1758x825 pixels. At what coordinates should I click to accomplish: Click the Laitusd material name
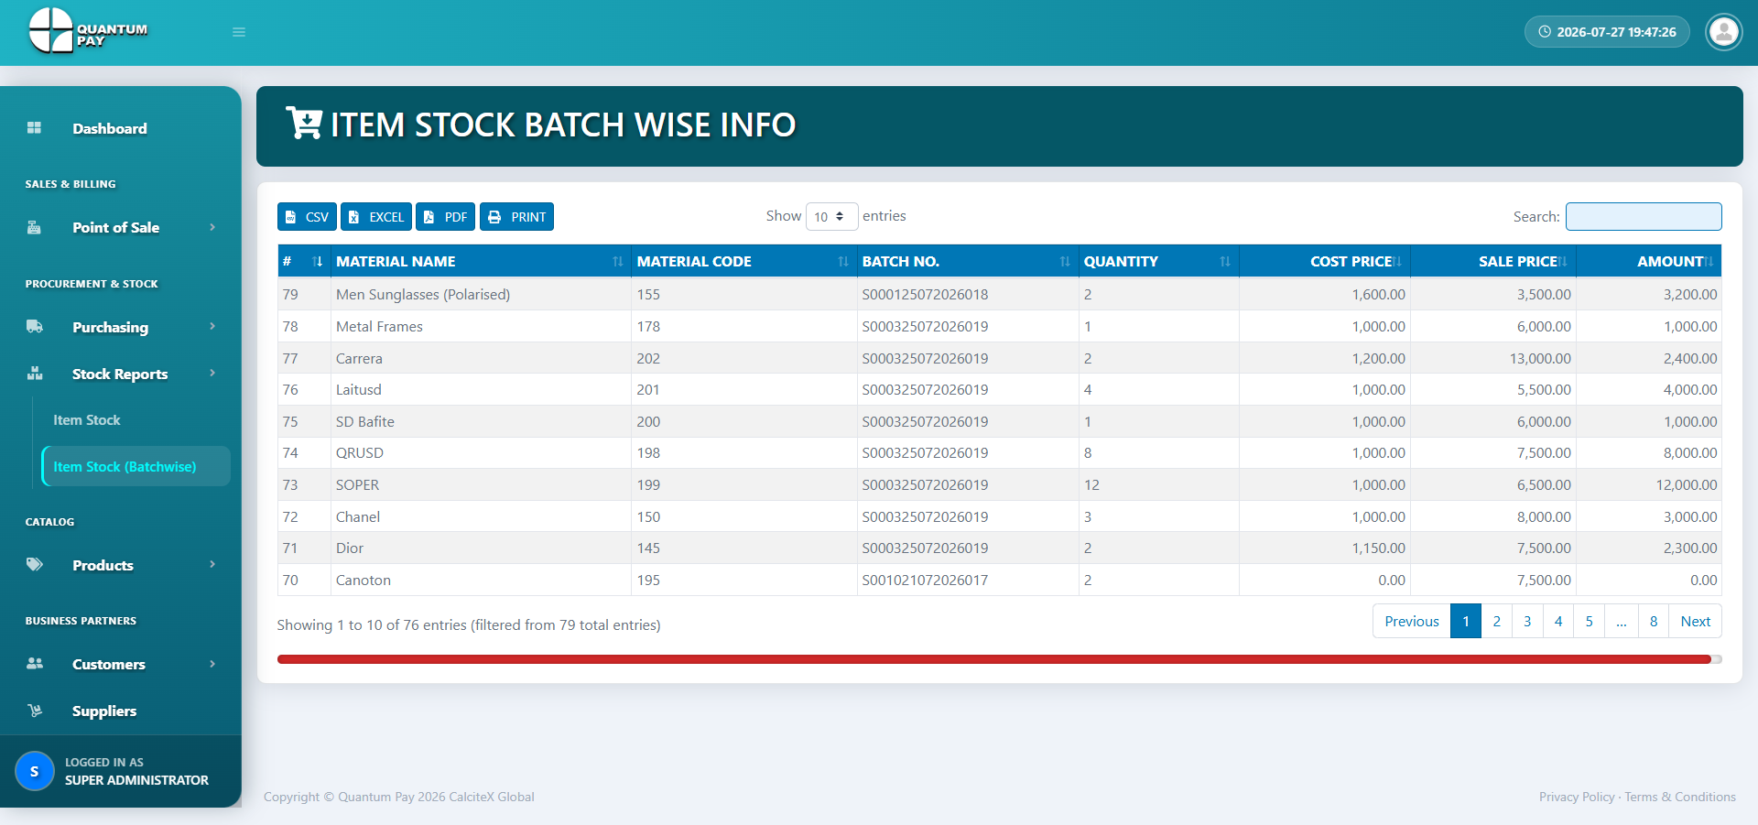click(x=359, y=390)
